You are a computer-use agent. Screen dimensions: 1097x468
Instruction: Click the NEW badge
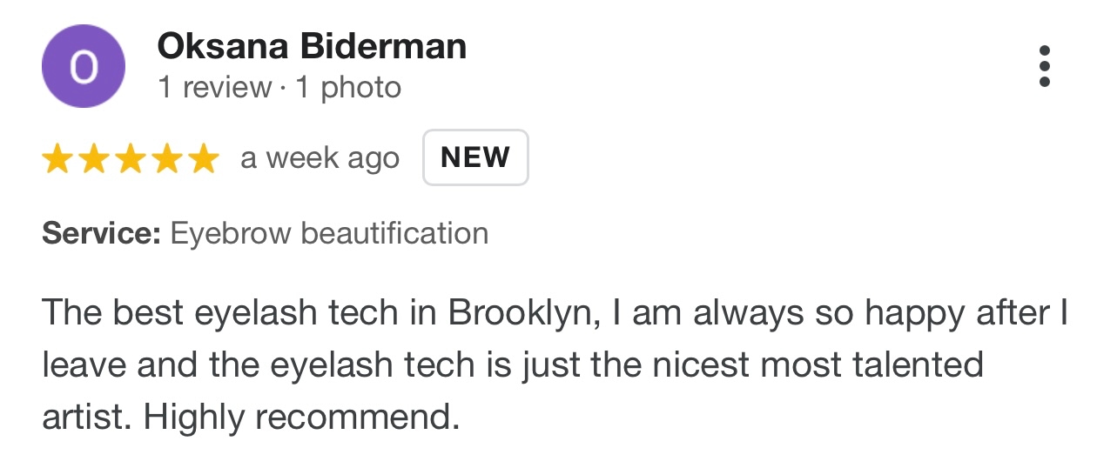[x=475, y=157]
